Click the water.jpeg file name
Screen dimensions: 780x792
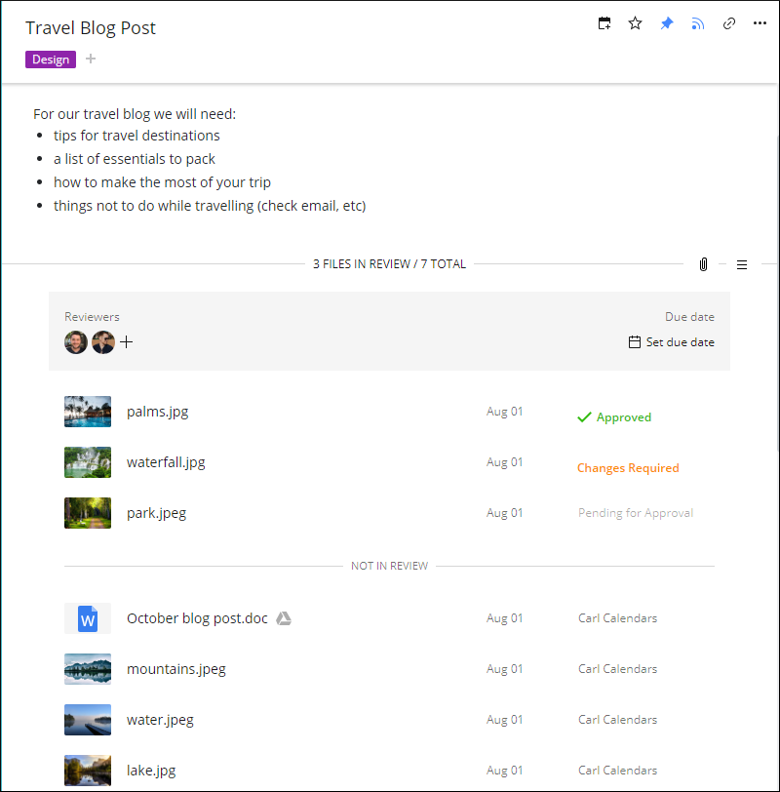click(160, 720)
